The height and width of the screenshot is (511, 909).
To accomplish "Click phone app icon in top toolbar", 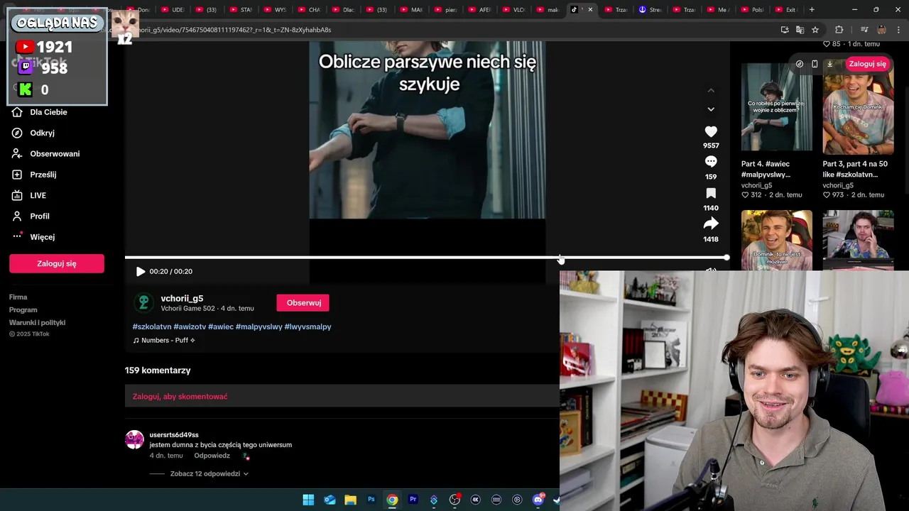I will tap(815, 64).
